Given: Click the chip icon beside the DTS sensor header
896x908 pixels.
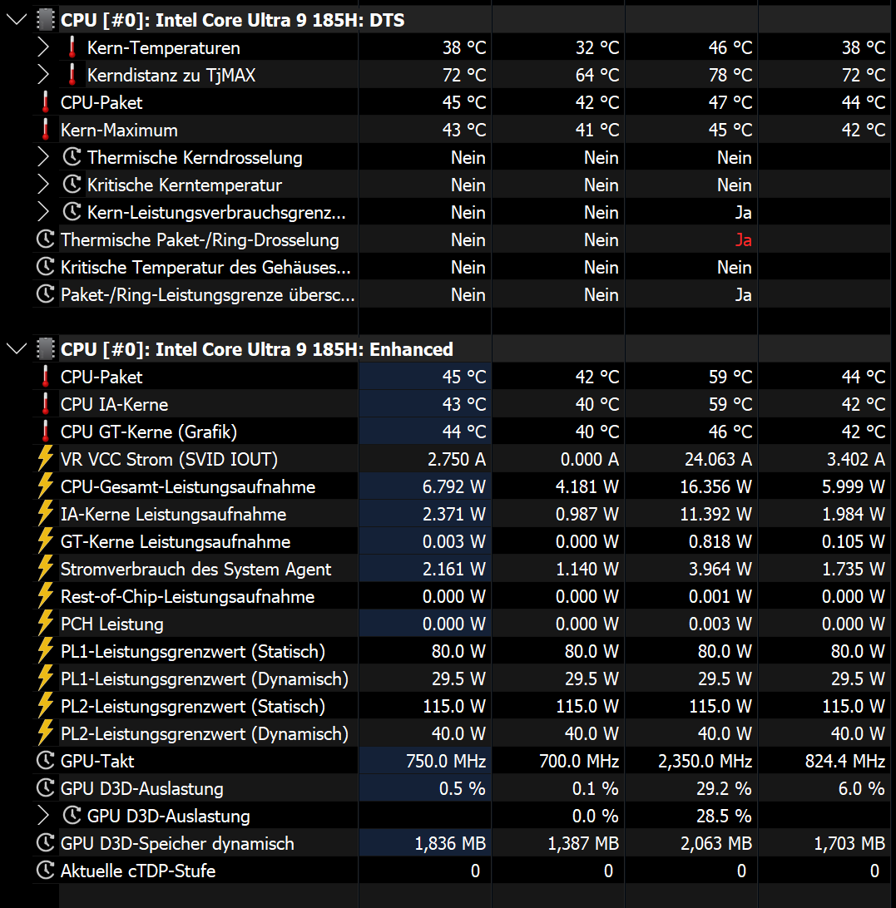Looking at the screenshot, I should 45,20.
